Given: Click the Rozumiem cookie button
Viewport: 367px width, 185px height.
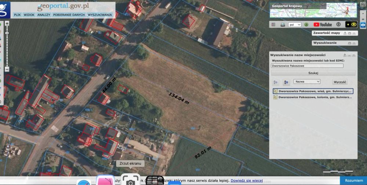Looking at the screenshot, I should [x=353, y=181].
